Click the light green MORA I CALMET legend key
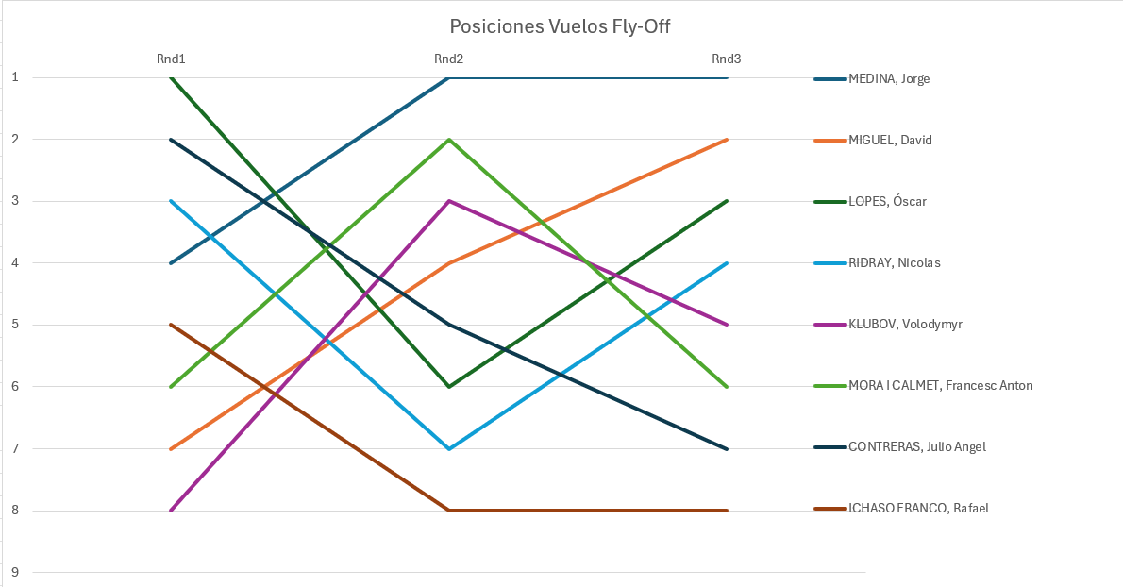The width and height of the screenshot is (1123, 587). [x=830, y=385]
